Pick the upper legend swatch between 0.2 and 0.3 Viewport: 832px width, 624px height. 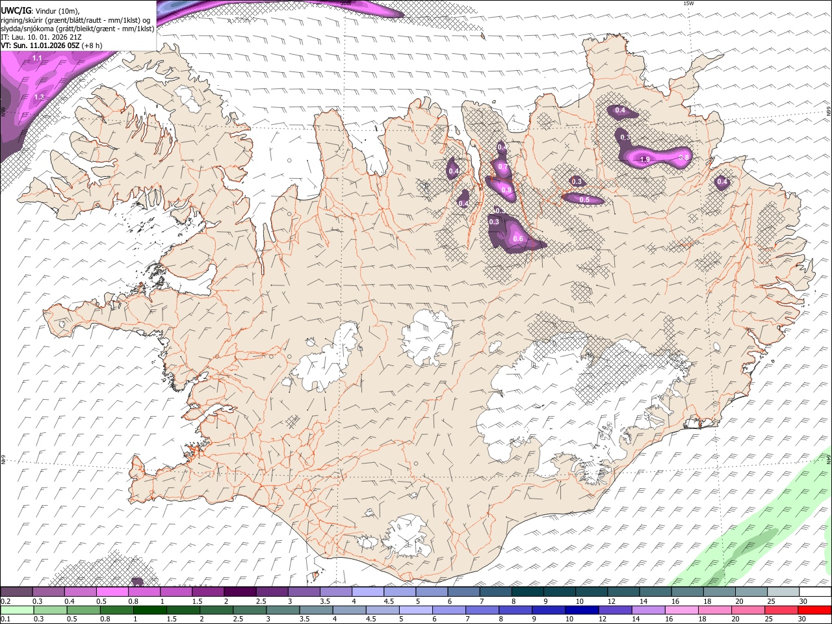pos(16,591)
